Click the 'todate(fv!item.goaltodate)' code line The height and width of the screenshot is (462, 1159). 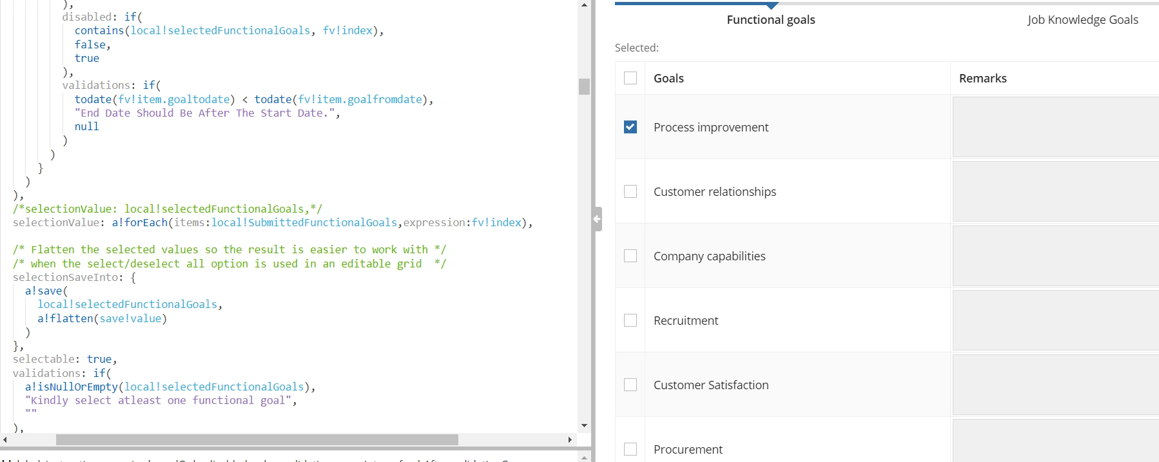pos(254,99)
